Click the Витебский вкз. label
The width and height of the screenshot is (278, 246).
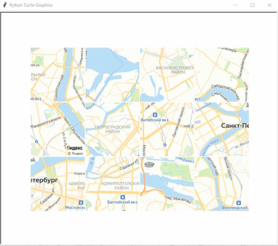pos(155,120)
